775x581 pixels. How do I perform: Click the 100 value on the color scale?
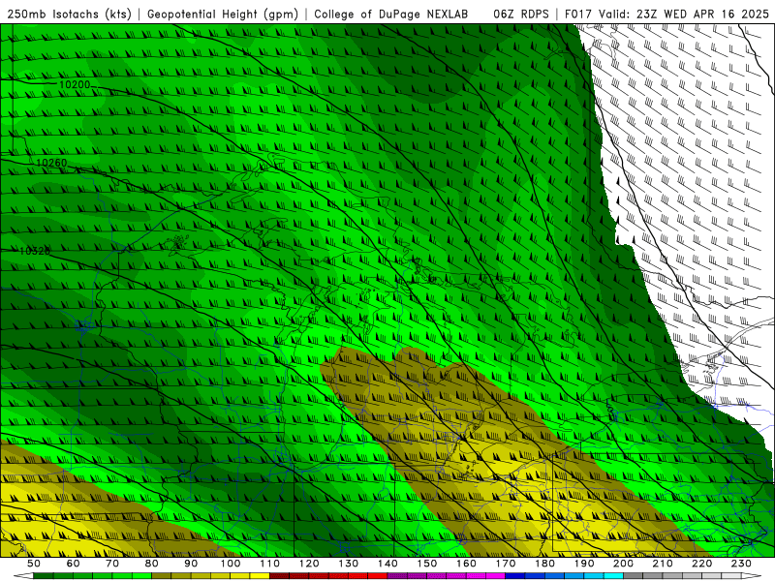(x=231, y=564)
